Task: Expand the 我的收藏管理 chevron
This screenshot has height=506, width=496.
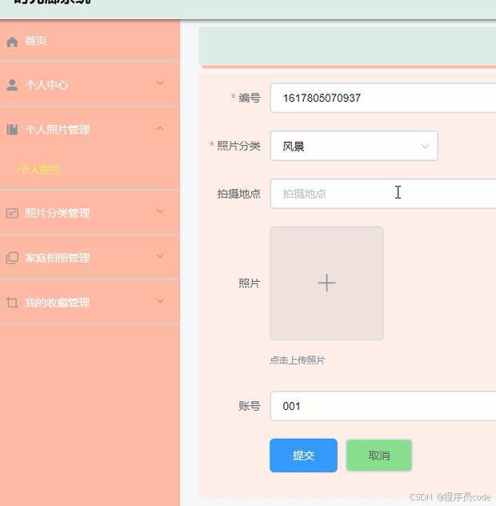Action: [x=160, y=300]
